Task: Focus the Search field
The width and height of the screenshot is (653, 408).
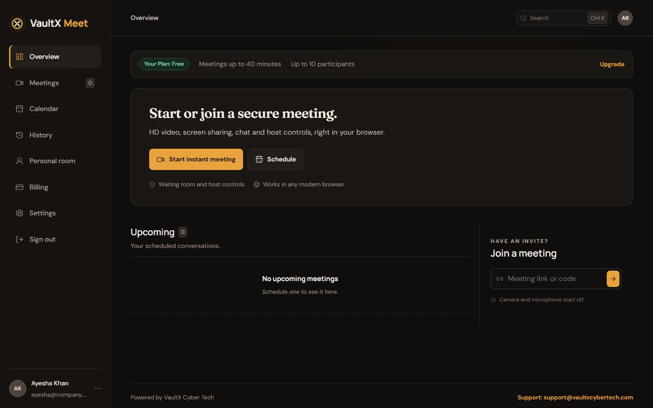Action: pyautogui.click(x=563, y=18)
